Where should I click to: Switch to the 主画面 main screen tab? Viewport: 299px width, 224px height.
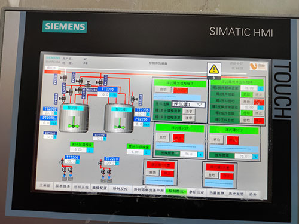pos(45,185)
